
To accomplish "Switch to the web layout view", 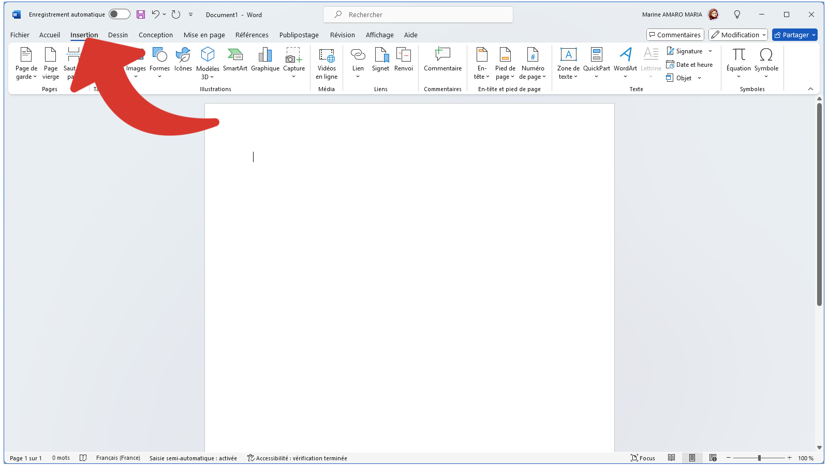I will (x=713, y=458).
